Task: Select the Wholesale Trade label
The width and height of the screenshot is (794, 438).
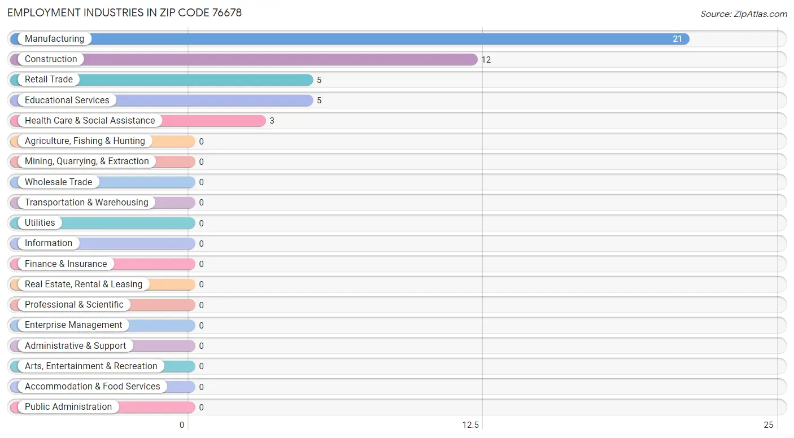Action: (x=58, y=182)
